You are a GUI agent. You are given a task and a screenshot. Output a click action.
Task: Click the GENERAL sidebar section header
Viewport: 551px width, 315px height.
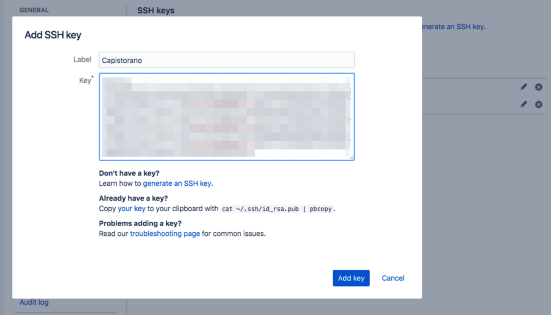pyautogui.click(x=34, y=10)
